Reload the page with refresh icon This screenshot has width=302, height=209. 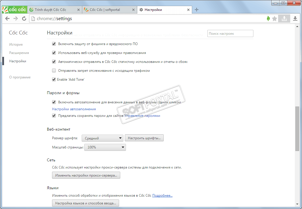click(24, 19)
